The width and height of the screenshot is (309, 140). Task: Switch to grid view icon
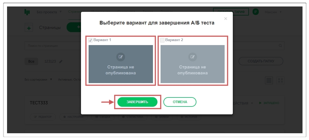(x=280, y=81)
